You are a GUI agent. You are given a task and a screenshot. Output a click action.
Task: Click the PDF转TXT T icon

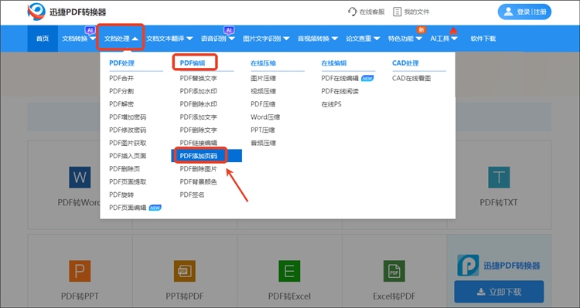tap(499, 178)
